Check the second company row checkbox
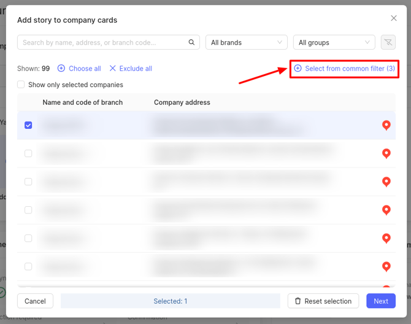Screen dimensions: 411x324 28,153
